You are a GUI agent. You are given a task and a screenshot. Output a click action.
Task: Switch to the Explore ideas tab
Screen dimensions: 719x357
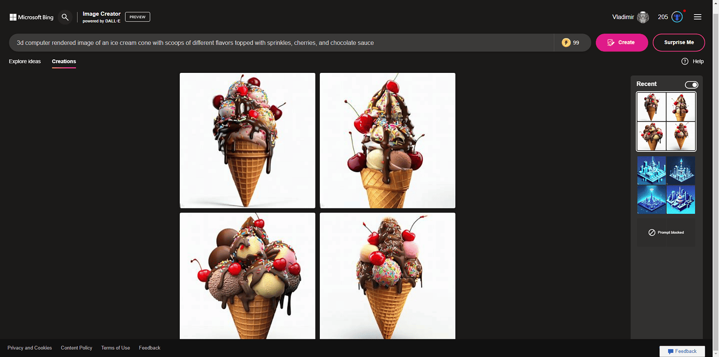point(24,61)
